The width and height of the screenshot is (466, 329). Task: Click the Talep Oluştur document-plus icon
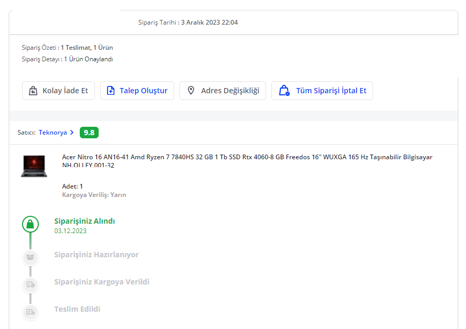pyautogui.click(x=110, y=91)
